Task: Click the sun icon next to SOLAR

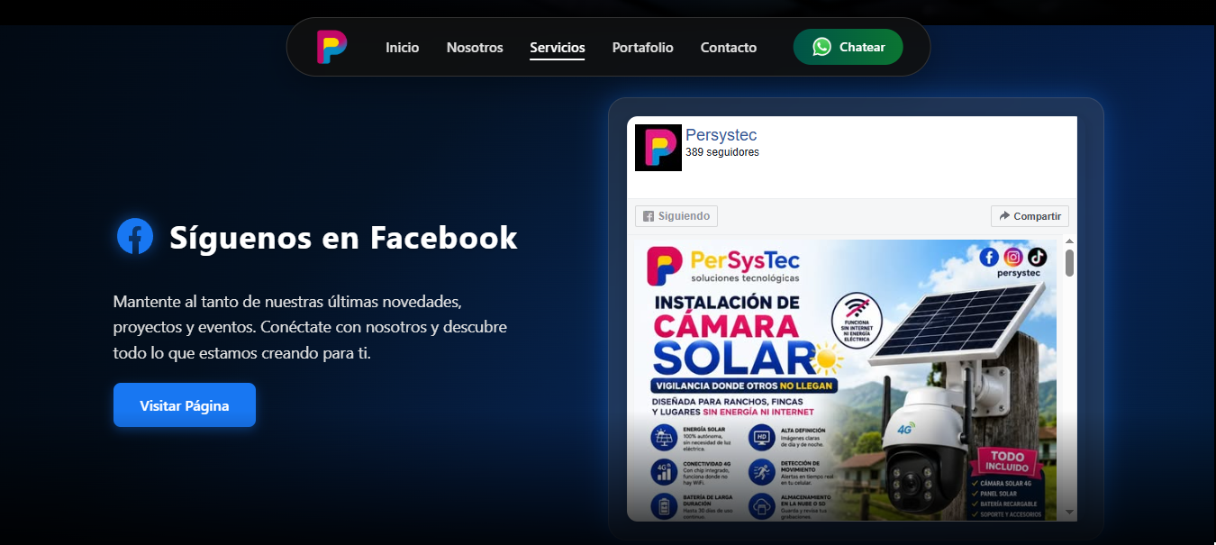Action: (826, 359)
